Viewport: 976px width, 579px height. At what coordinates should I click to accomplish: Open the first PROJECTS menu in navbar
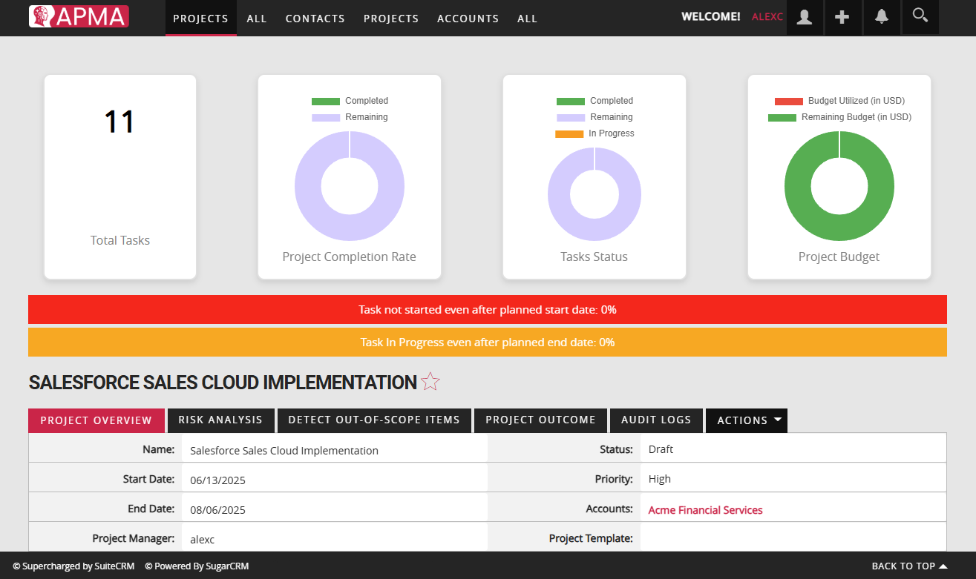pos(201,19)
